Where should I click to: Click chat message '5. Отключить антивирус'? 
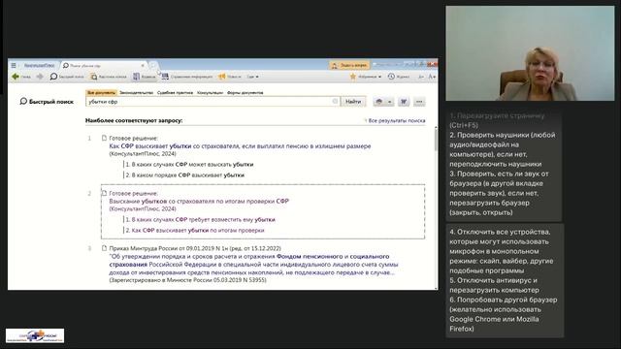click(494, 285)
